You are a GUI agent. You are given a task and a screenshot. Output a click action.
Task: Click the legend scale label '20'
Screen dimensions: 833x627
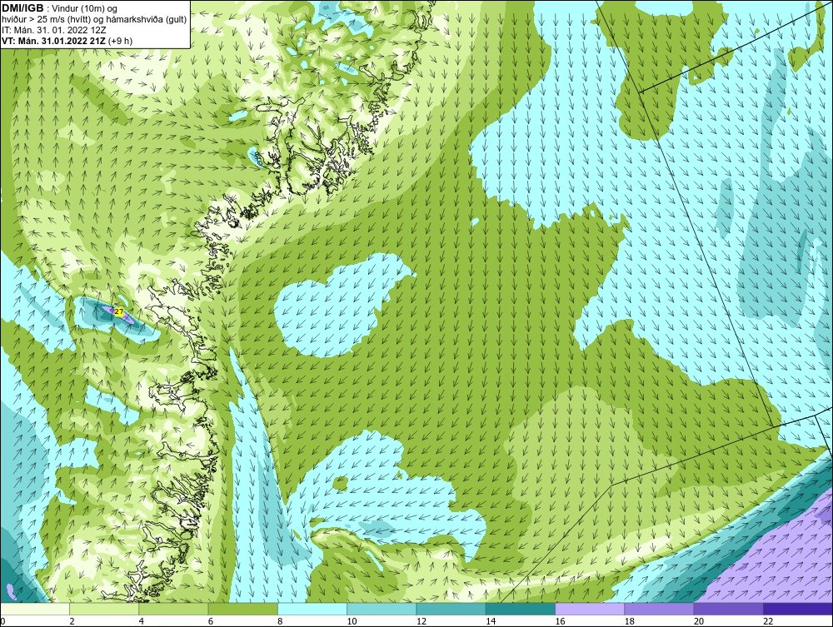(x=699, y=622)
